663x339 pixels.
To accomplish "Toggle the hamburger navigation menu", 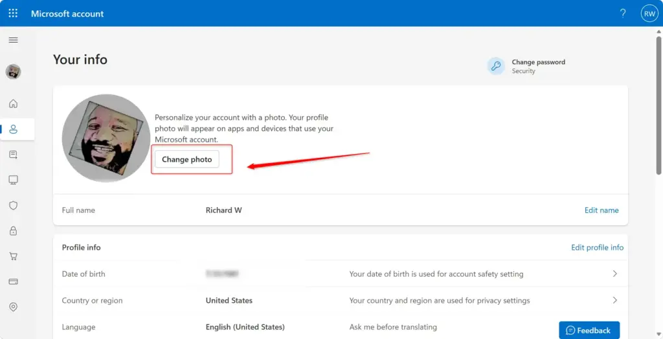I will pyautogui.click(x=13, y=40).
